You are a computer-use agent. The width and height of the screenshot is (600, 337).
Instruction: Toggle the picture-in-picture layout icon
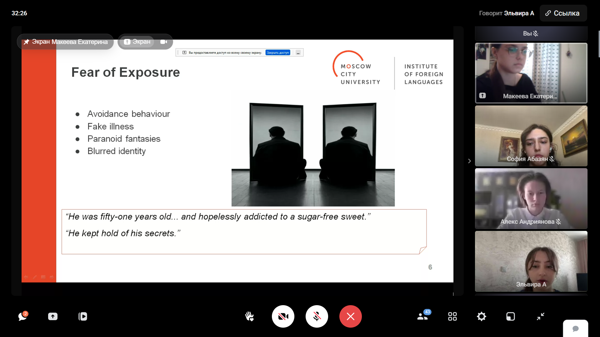click(511, 316)
